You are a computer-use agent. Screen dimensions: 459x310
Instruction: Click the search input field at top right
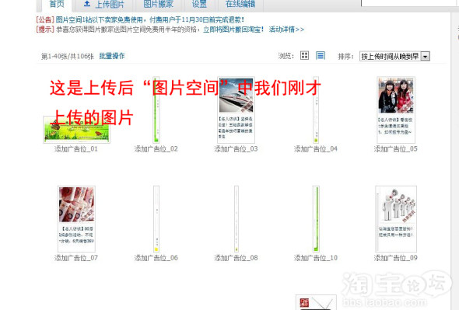[x=410, y=3]
